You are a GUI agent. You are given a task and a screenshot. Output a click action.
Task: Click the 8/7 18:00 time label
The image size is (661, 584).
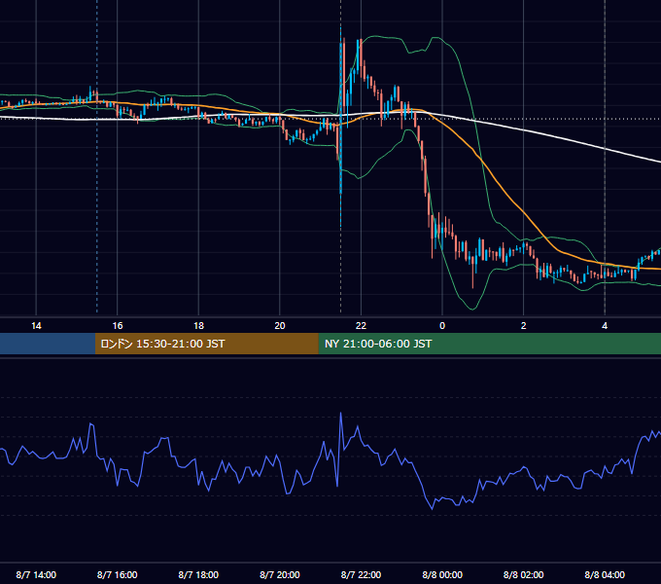tap(198, 574)
